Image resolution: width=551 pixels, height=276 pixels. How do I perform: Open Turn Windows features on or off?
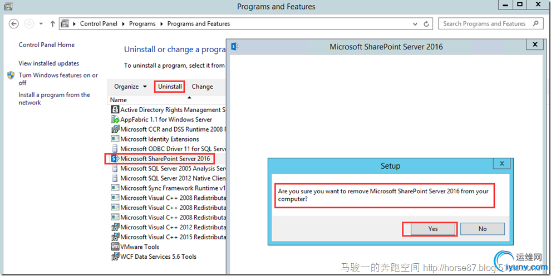click(58, 79)
